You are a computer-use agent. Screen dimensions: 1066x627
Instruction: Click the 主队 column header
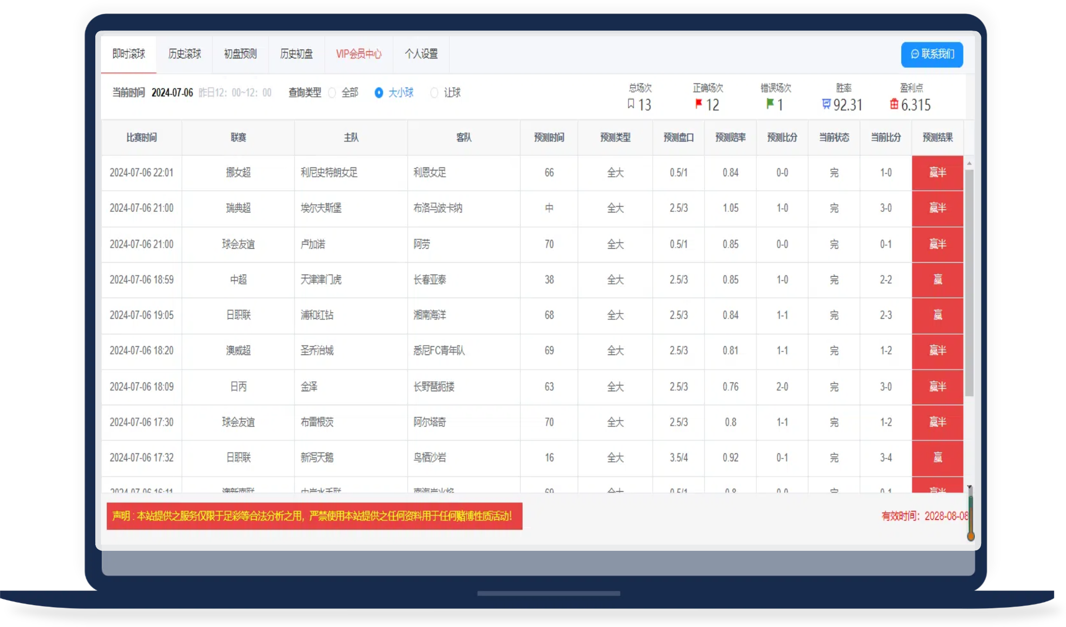[x=351, y=137]
